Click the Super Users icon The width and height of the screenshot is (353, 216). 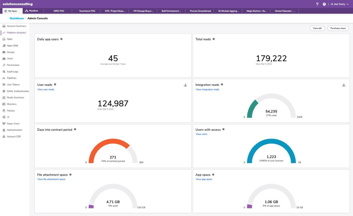click(x=4, y=124)
